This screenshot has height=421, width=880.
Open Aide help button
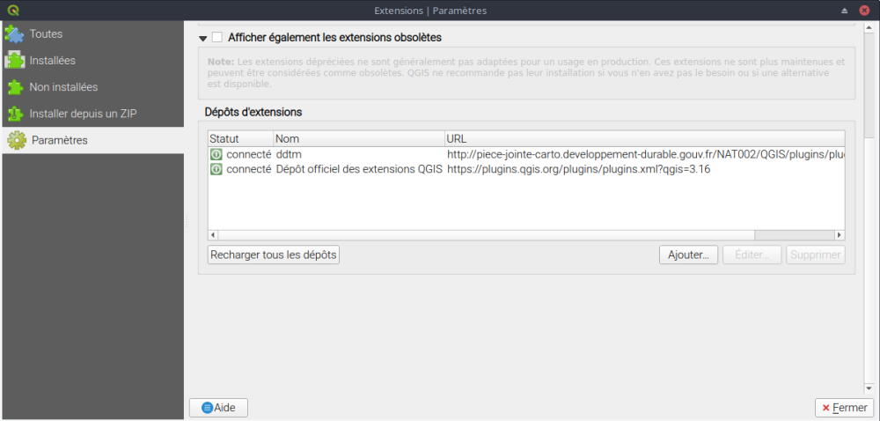tap(218, 408)
